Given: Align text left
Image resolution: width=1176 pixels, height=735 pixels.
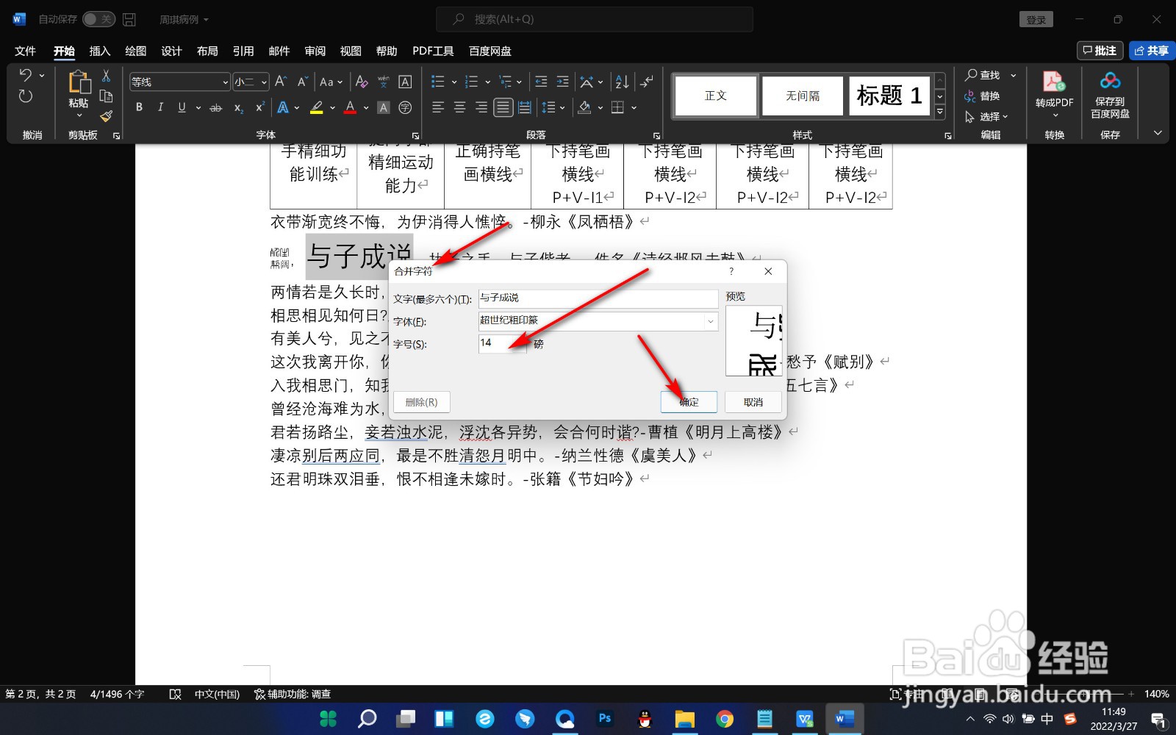Looking at the screenshot, I should [438, 107].
